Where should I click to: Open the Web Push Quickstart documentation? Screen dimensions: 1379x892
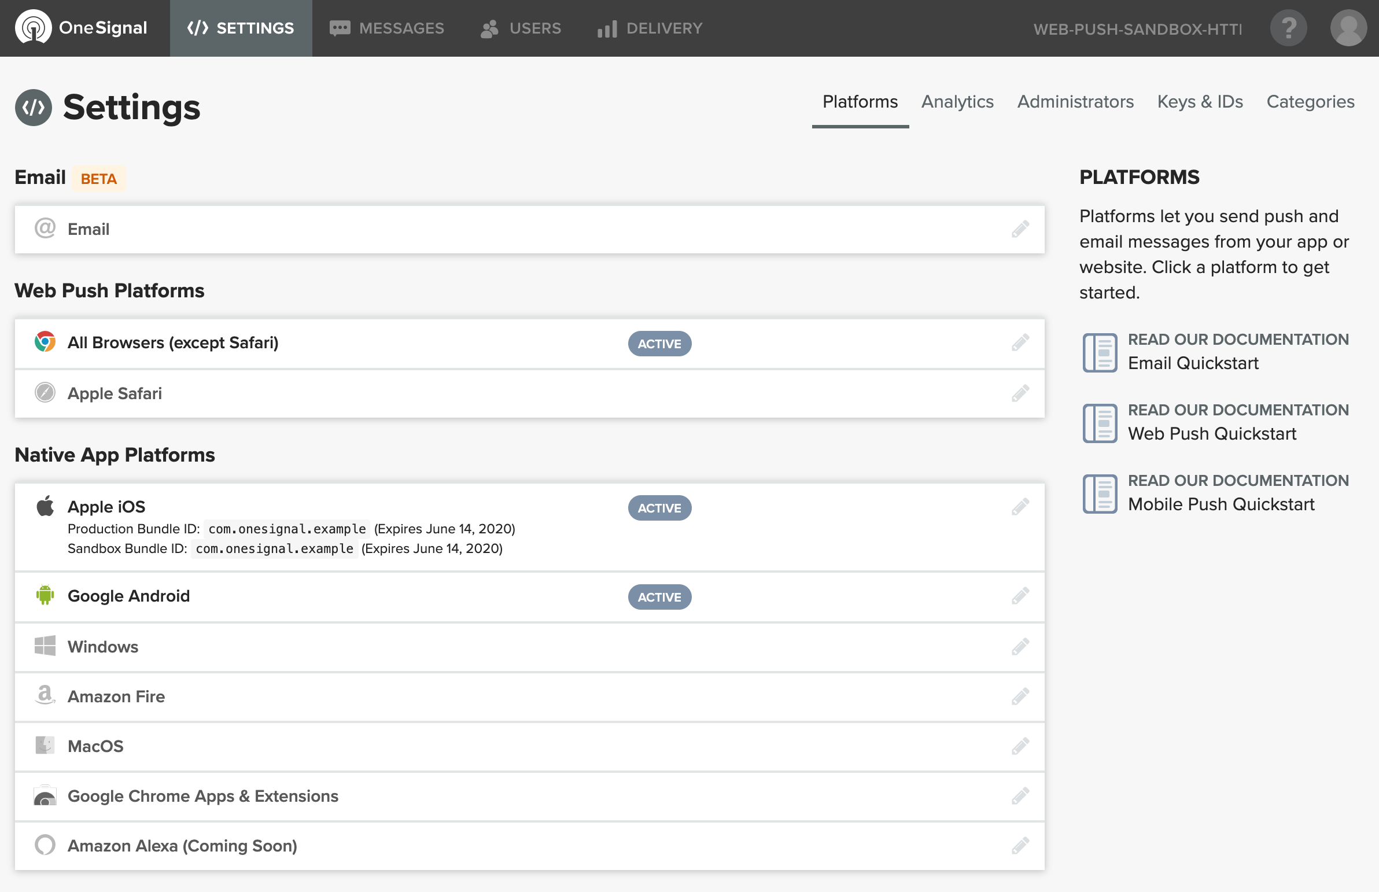coord(1212,433)
